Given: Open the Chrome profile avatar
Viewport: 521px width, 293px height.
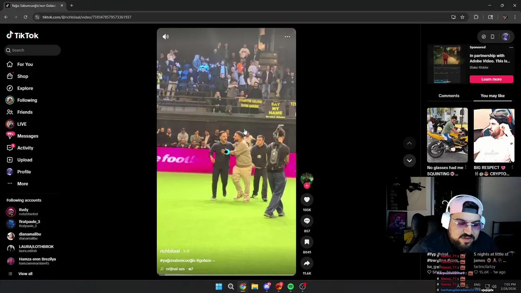Looking at the screenshot, I should 505,17.
